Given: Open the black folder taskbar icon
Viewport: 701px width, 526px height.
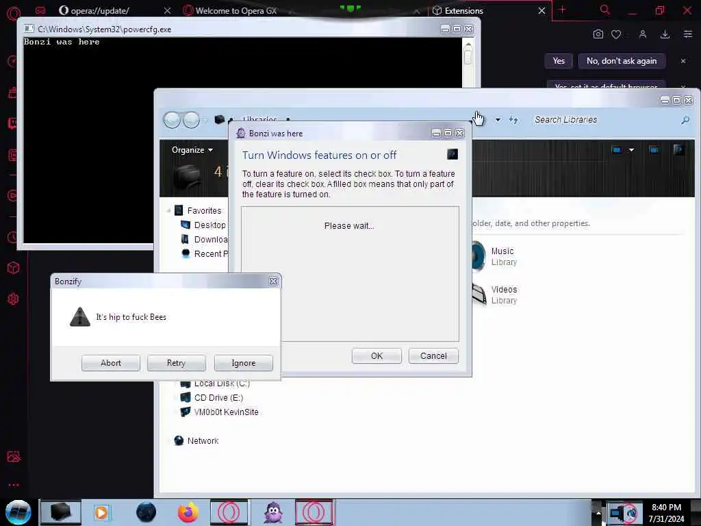Looking at the screenshot, I should pos(61,512).
